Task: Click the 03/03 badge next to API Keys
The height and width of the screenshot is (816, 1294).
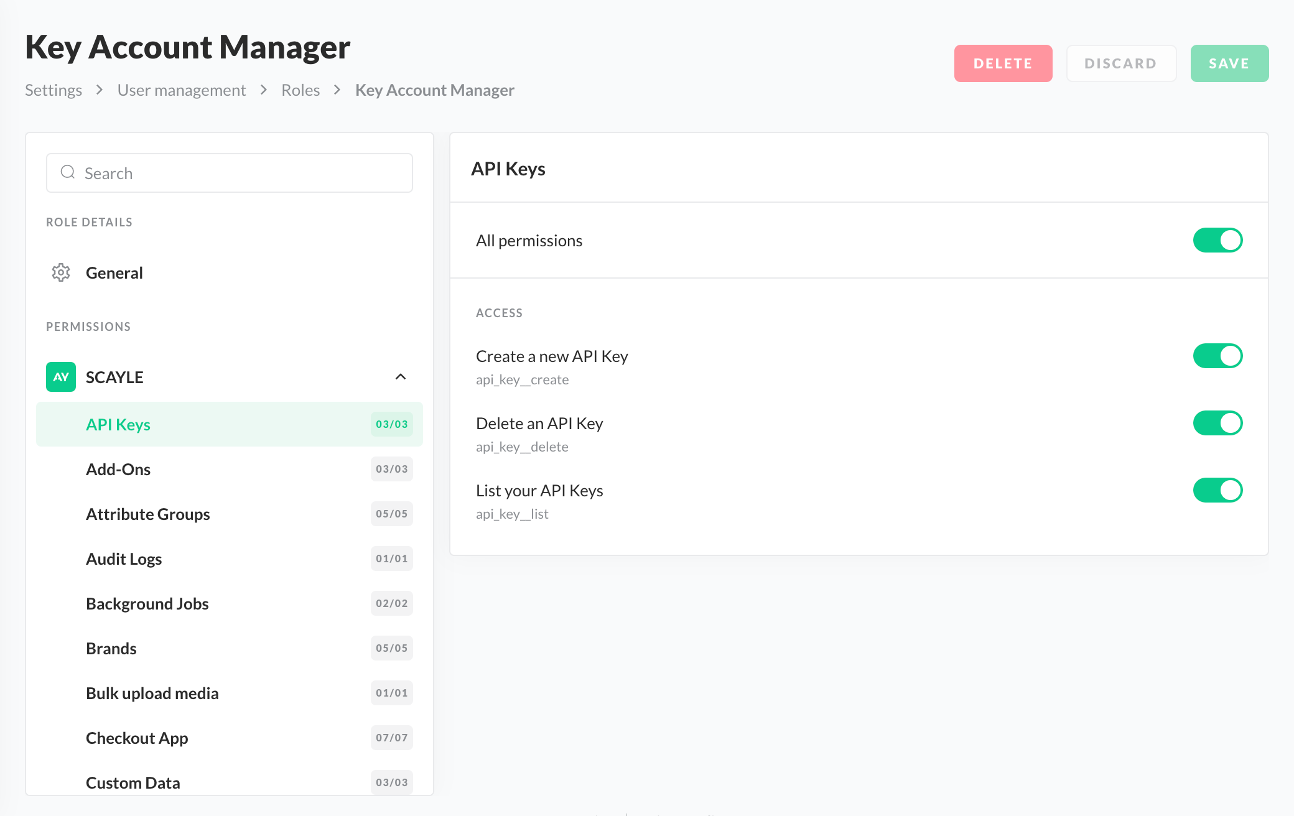Action: 391,424
